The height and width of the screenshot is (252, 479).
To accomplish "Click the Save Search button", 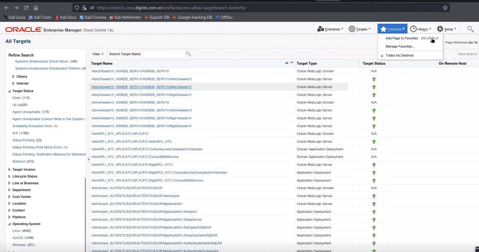I will (468, 54).
